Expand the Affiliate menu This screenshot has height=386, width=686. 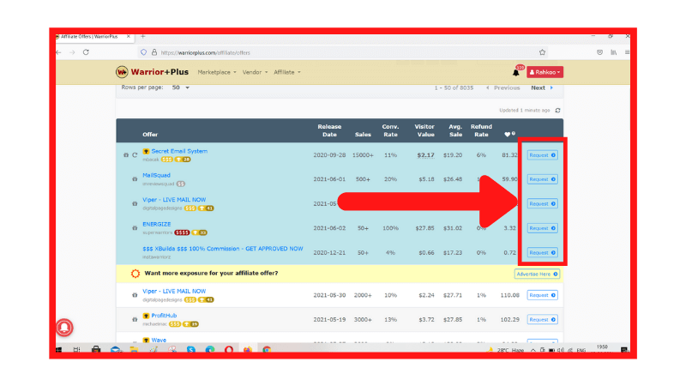coord(287,72)
